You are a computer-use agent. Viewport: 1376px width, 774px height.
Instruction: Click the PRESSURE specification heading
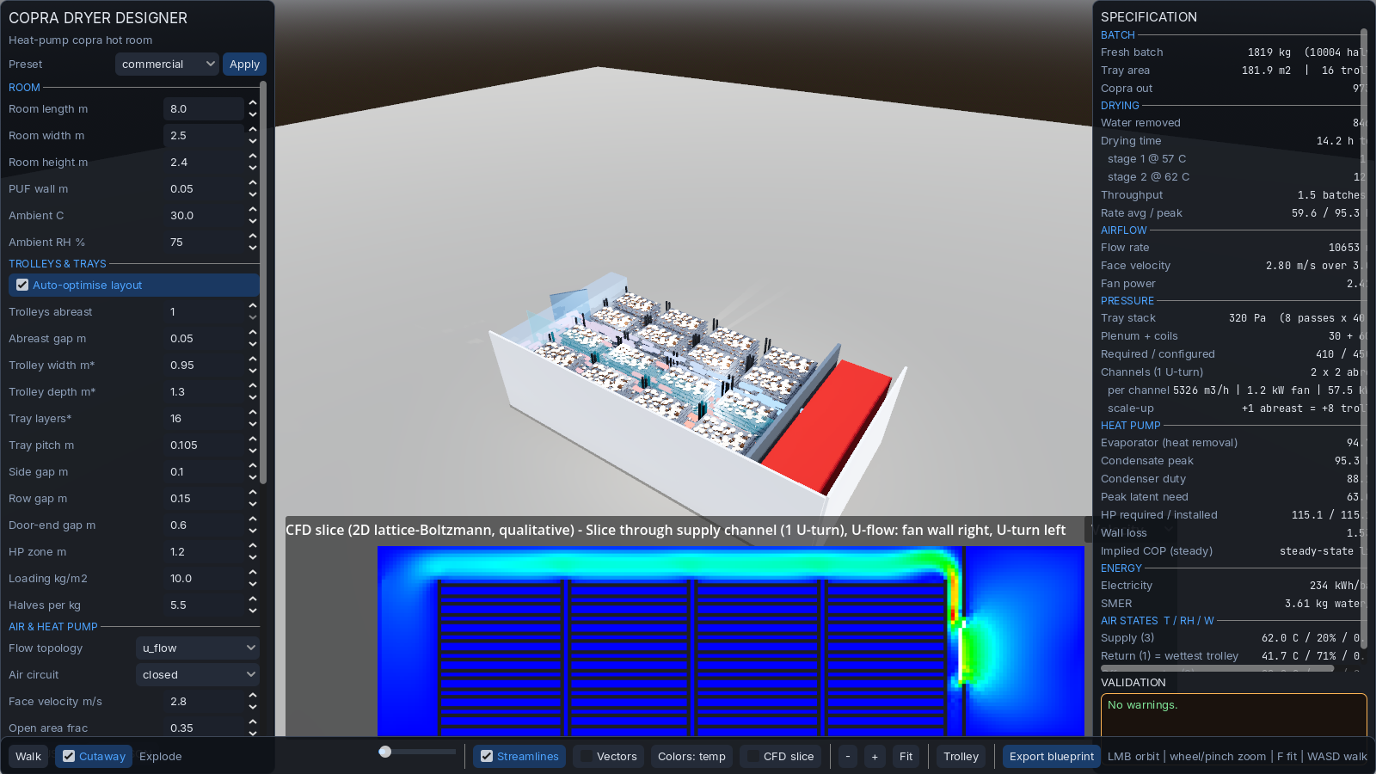pos(1127,301)
